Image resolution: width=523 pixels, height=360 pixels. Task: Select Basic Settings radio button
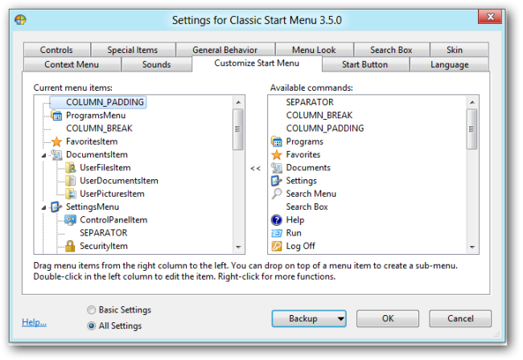[x=91, y=310]
